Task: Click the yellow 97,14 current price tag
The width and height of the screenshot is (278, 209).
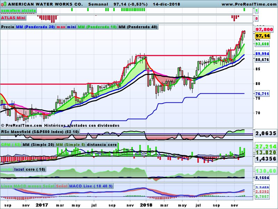Action: coord(263,36)
